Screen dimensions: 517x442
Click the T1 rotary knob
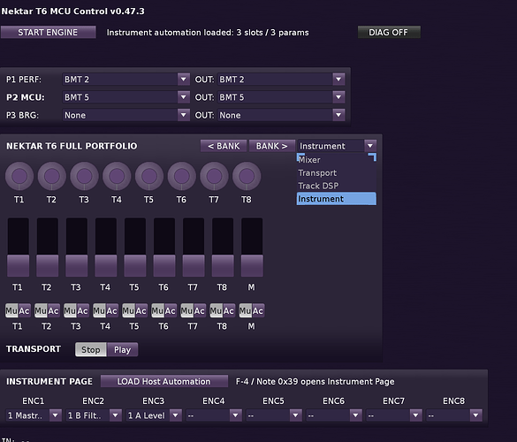(19, 176)
